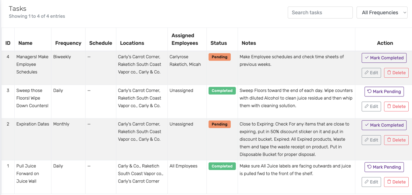Click the pencil icon to edit the Expiration Dates task
This screenshot has height=195, width=412.
point(367,140)
